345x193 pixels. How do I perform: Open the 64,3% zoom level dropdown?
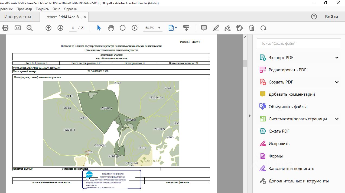tap(159, 28)
